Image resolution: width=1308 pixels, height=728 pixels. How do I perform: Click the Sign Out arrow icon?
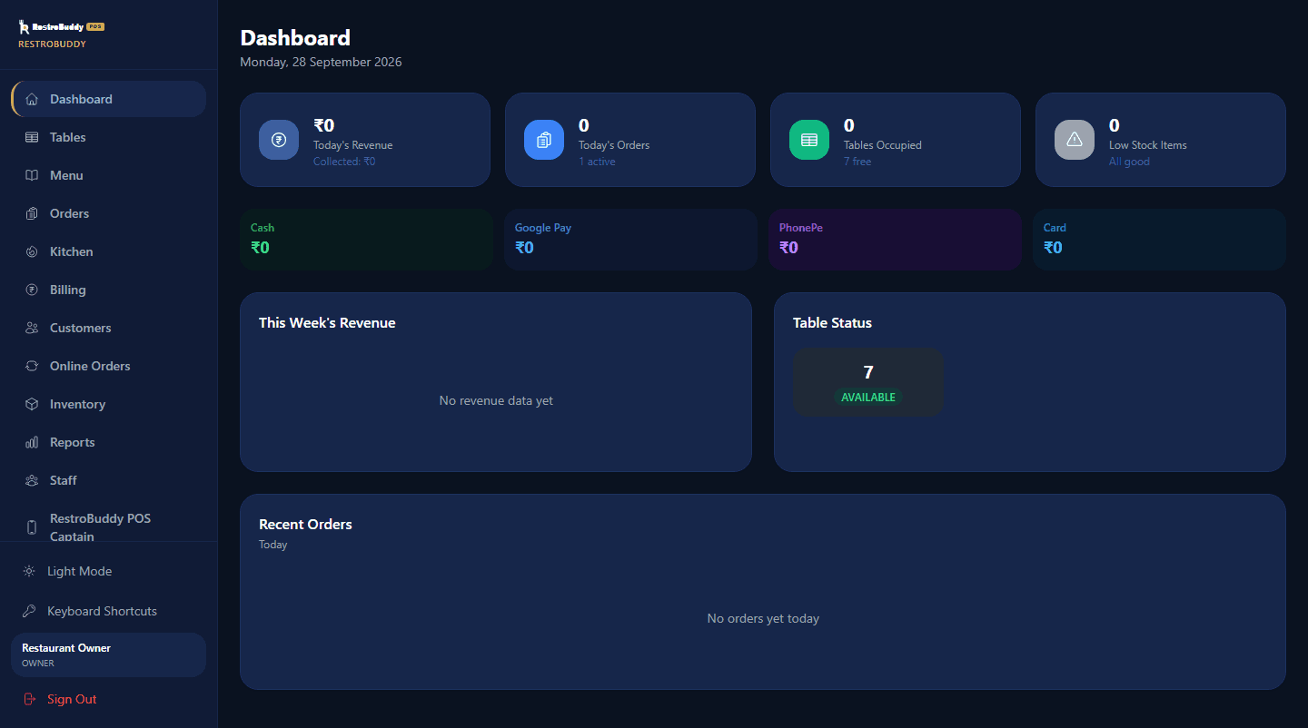tap(29, 699)
